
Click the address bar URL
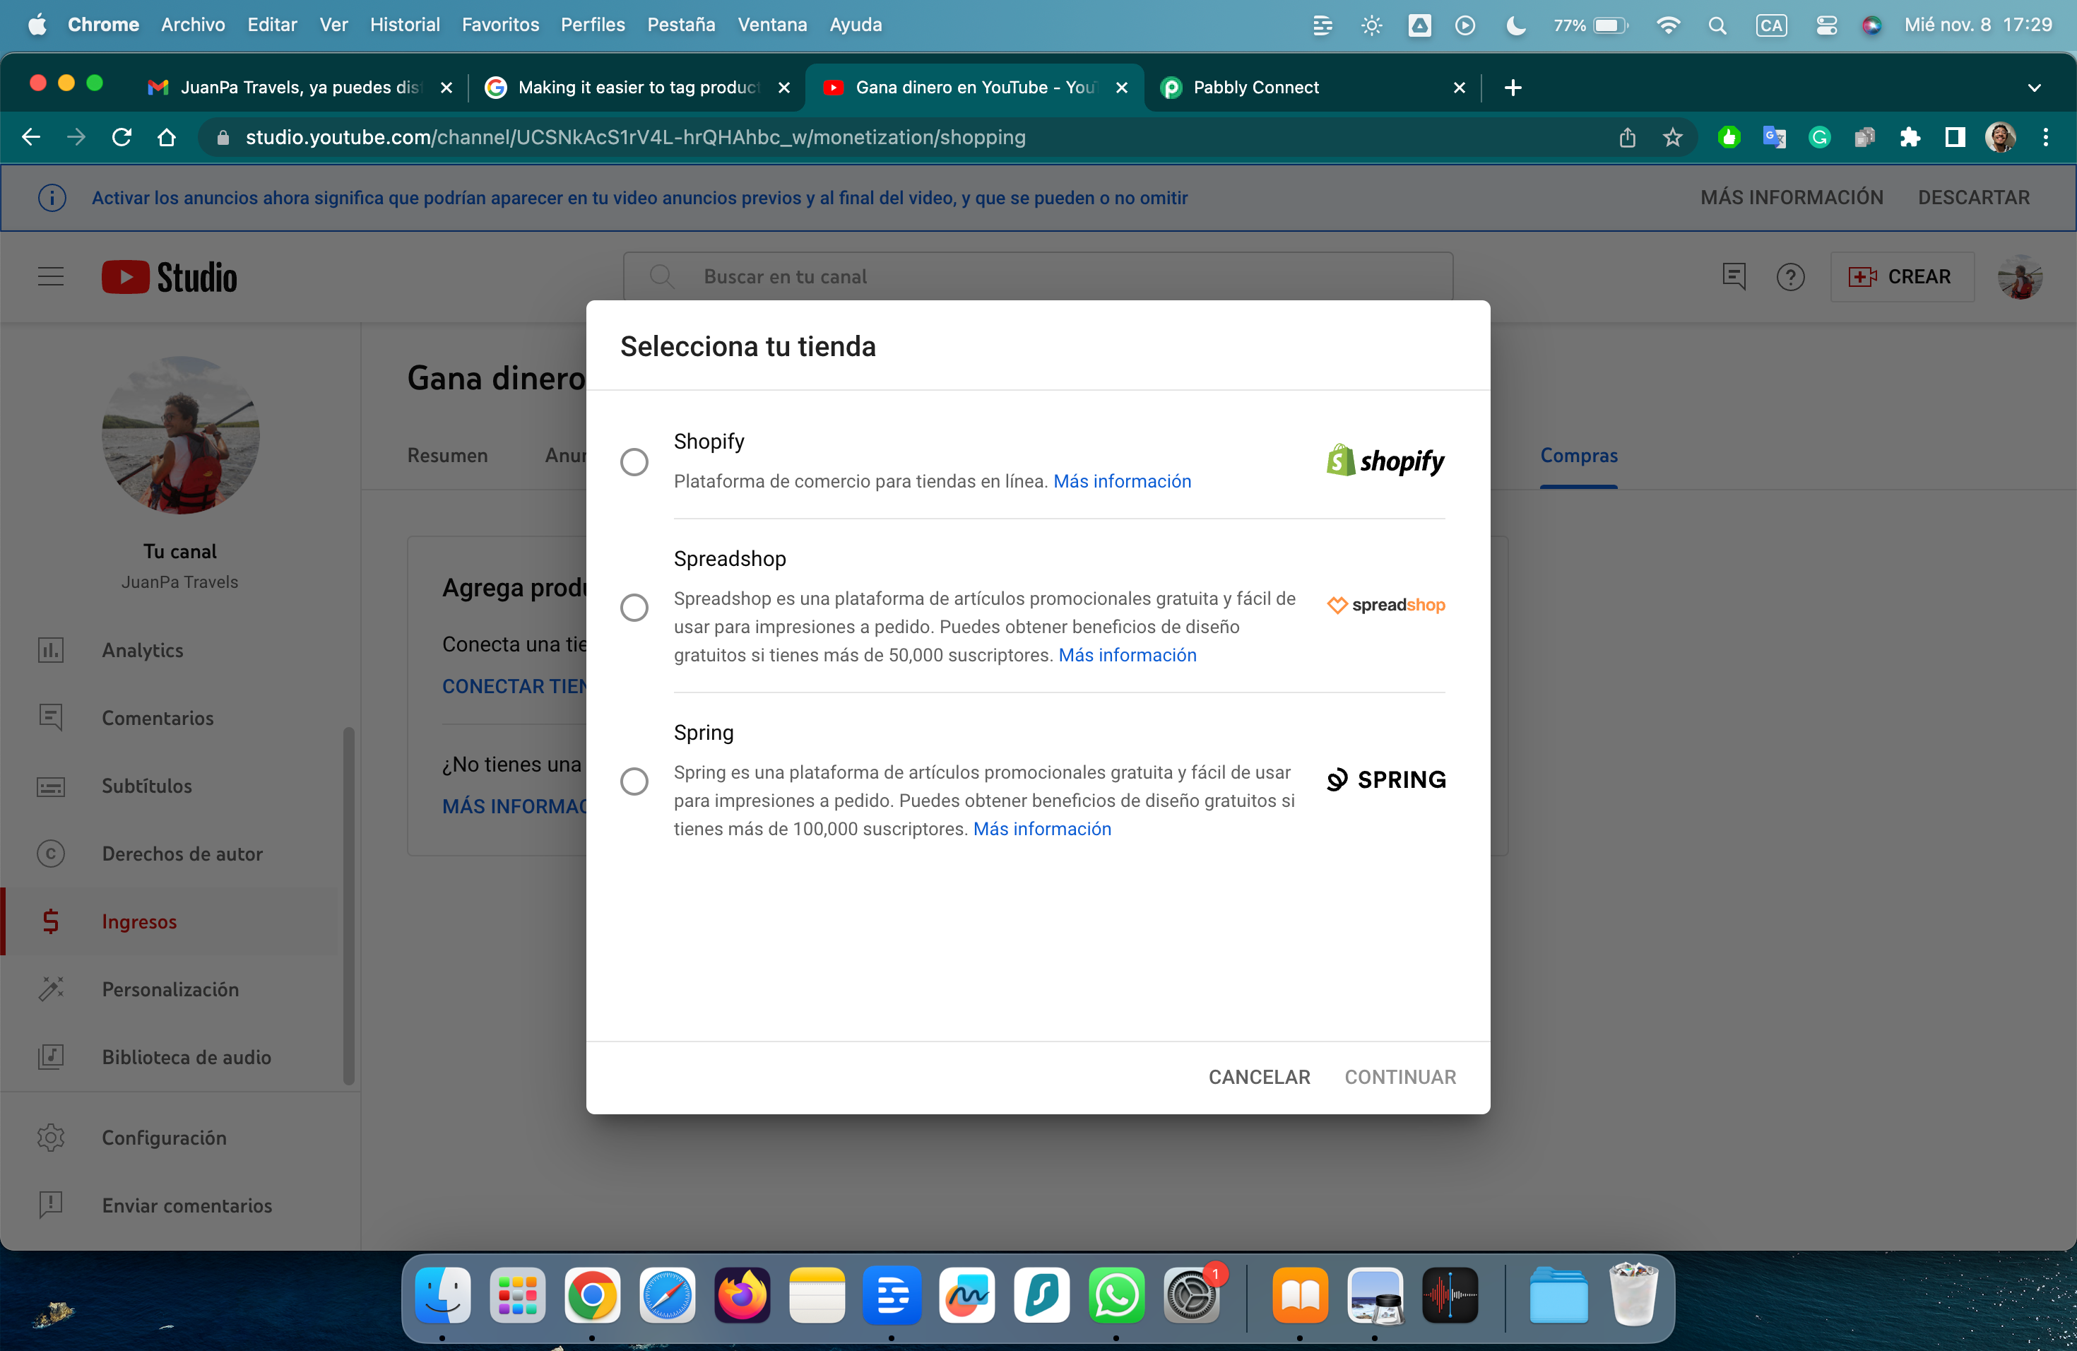pos(635,137)
